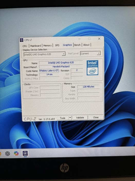Click the Board Manuf. label
The width and height of the screenshot is (135, 181).
[x=30, y=67]
